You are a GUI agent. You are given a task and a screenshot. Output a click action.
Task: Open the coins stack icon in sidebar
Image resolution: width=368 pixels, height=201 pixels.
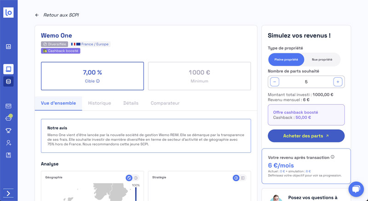coord(8,81)
